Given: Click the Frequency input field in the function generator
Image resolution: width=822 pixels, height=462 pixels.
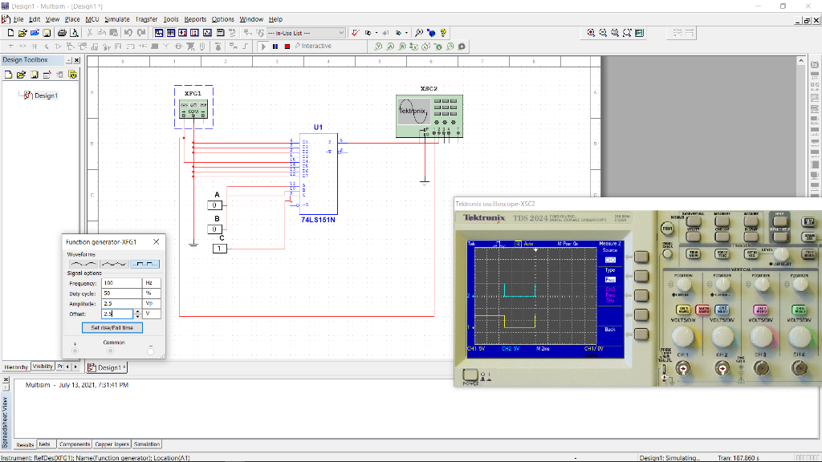Looking at the screenshot, I should [x=120, y=283].
